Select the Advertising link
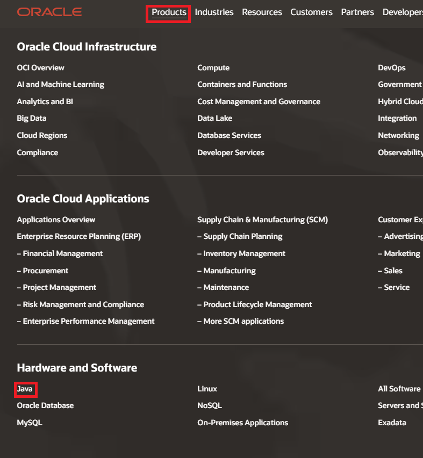This screenshot has width=423, height=458. (x=400, y=236)
